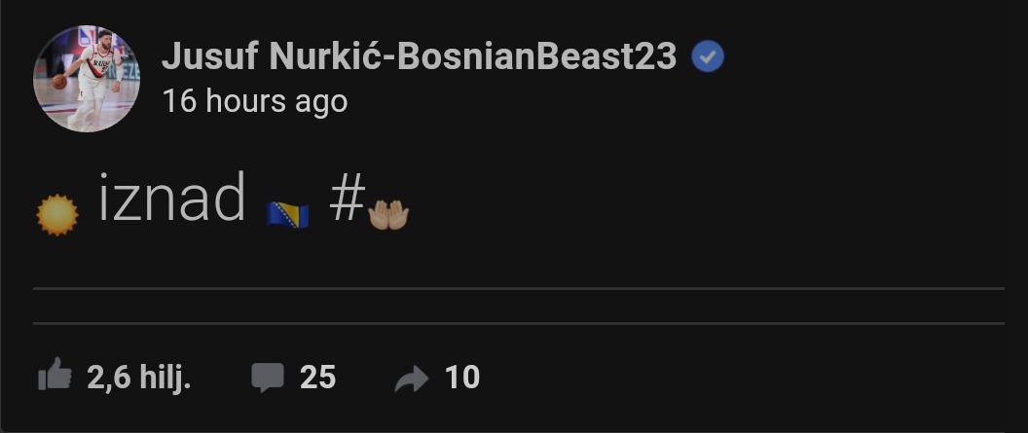Click the "25" comments count

[x=317, y=377]
